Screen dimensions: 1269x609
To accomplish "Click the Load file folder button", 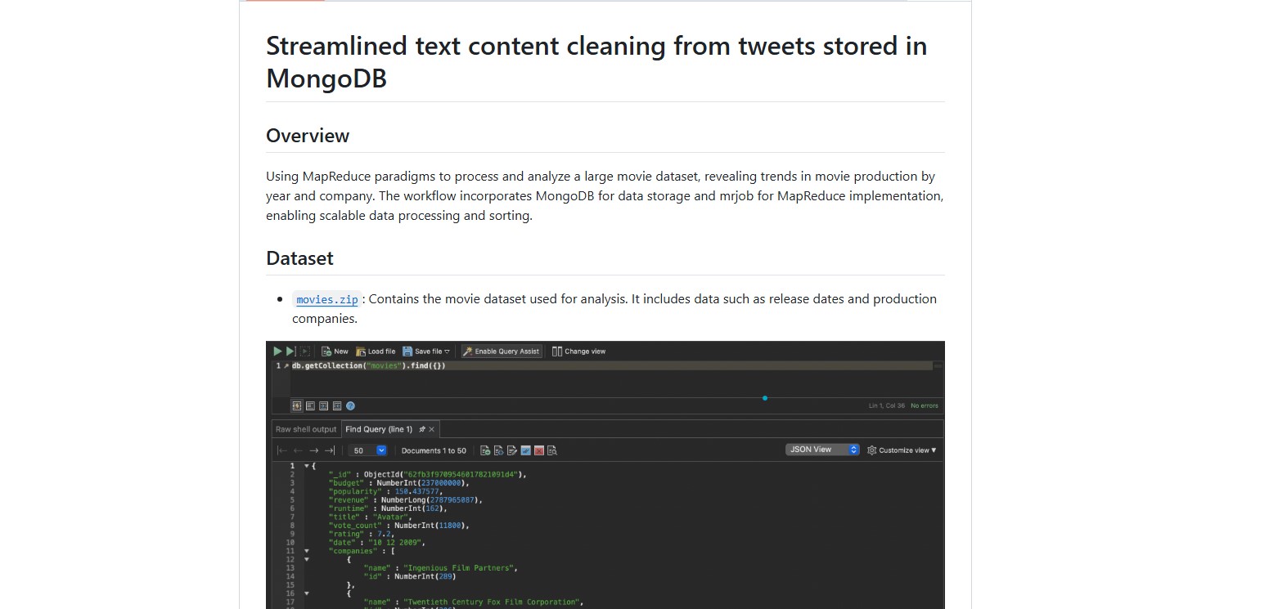I will (x=376, y=352).
